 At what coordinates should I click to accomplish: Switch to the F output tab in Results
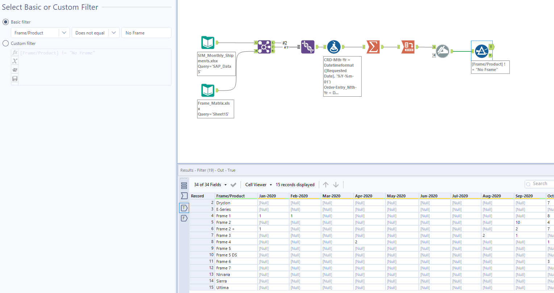click(x=184, y=218)
